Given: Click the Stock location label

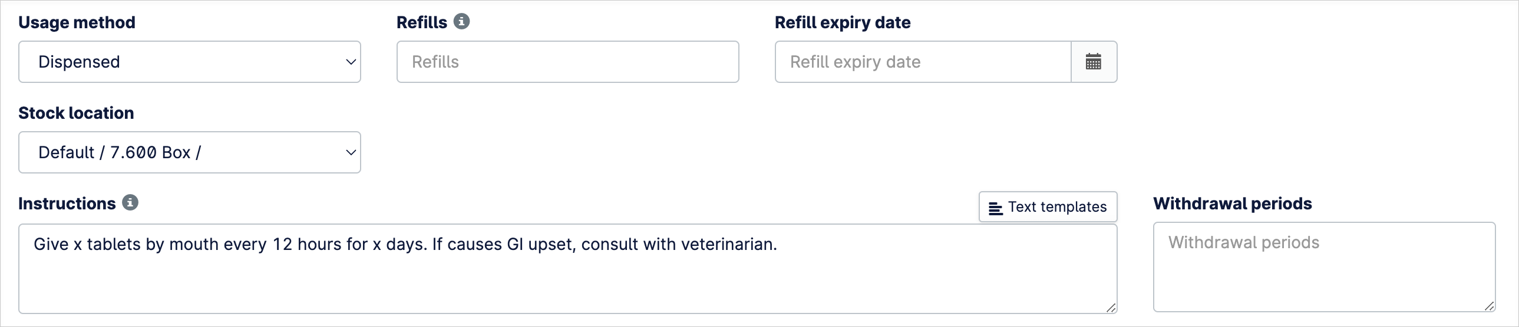Looking at the screenshot, I should 76,113.
